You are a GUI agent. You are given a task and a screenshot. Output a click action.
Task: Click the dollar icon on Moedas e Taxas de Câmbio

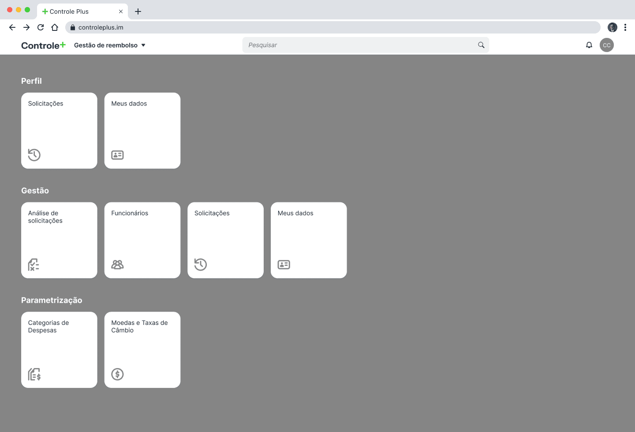pyautogui.click(x=117, y=374)
